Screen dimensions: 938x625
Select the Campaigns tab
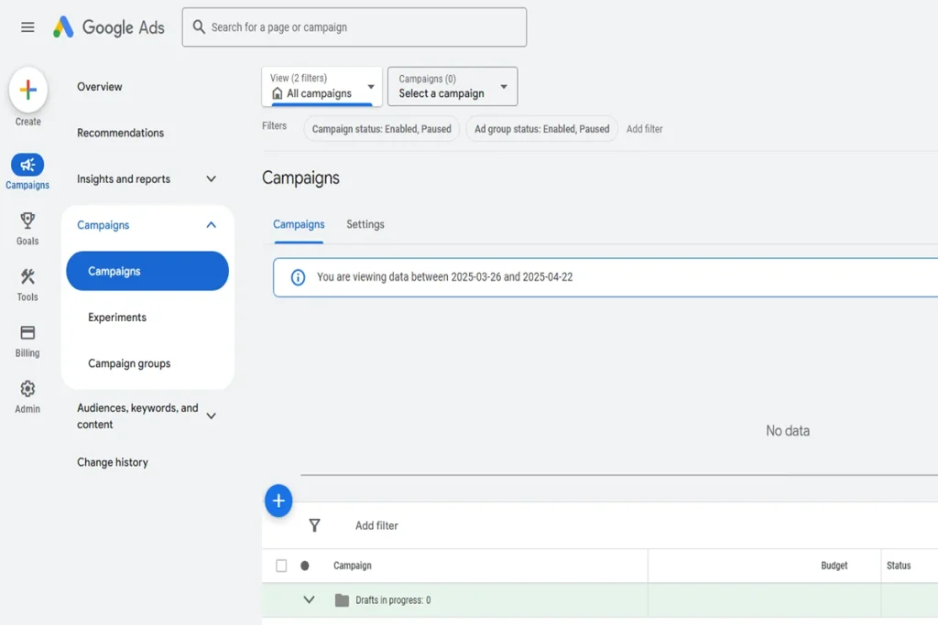[298, 224]
